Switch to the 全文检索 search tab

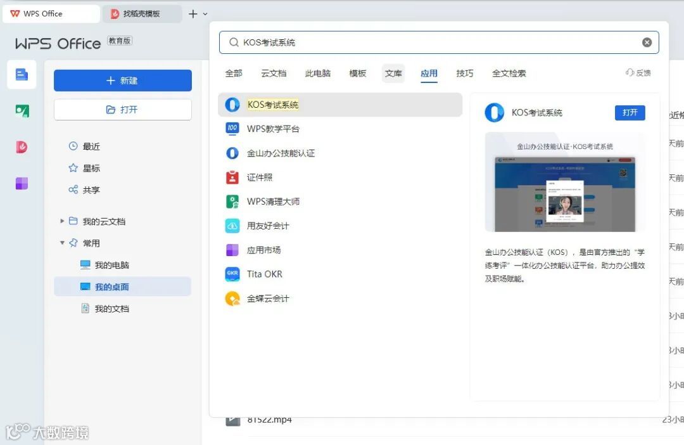(x=509, y=74)
